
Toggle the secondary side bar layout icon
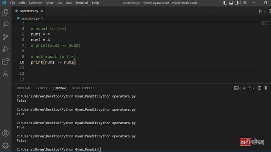237,3
